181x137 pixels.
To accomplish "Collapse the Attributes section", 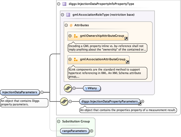I will (66, 25).
